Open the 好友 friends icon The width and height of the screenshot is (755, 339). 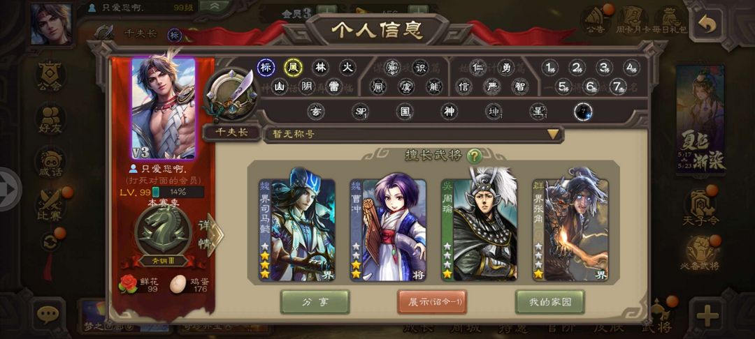(x=50, y=119)
